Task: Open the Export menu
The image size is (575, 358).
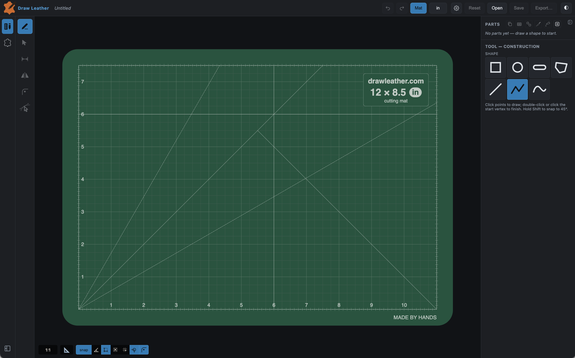Action: coord(544,8)
